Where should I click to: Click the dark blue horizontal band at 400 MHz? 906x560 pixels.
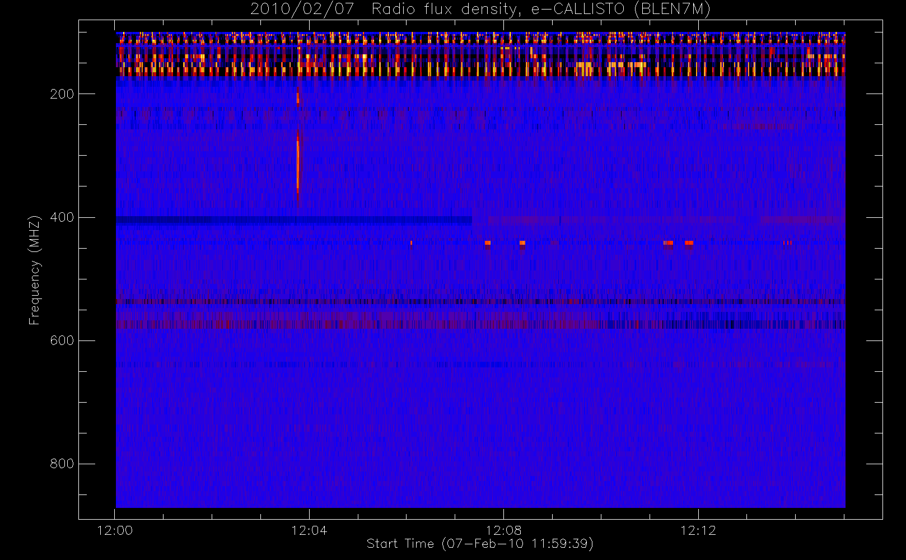[x=294, y=220]
